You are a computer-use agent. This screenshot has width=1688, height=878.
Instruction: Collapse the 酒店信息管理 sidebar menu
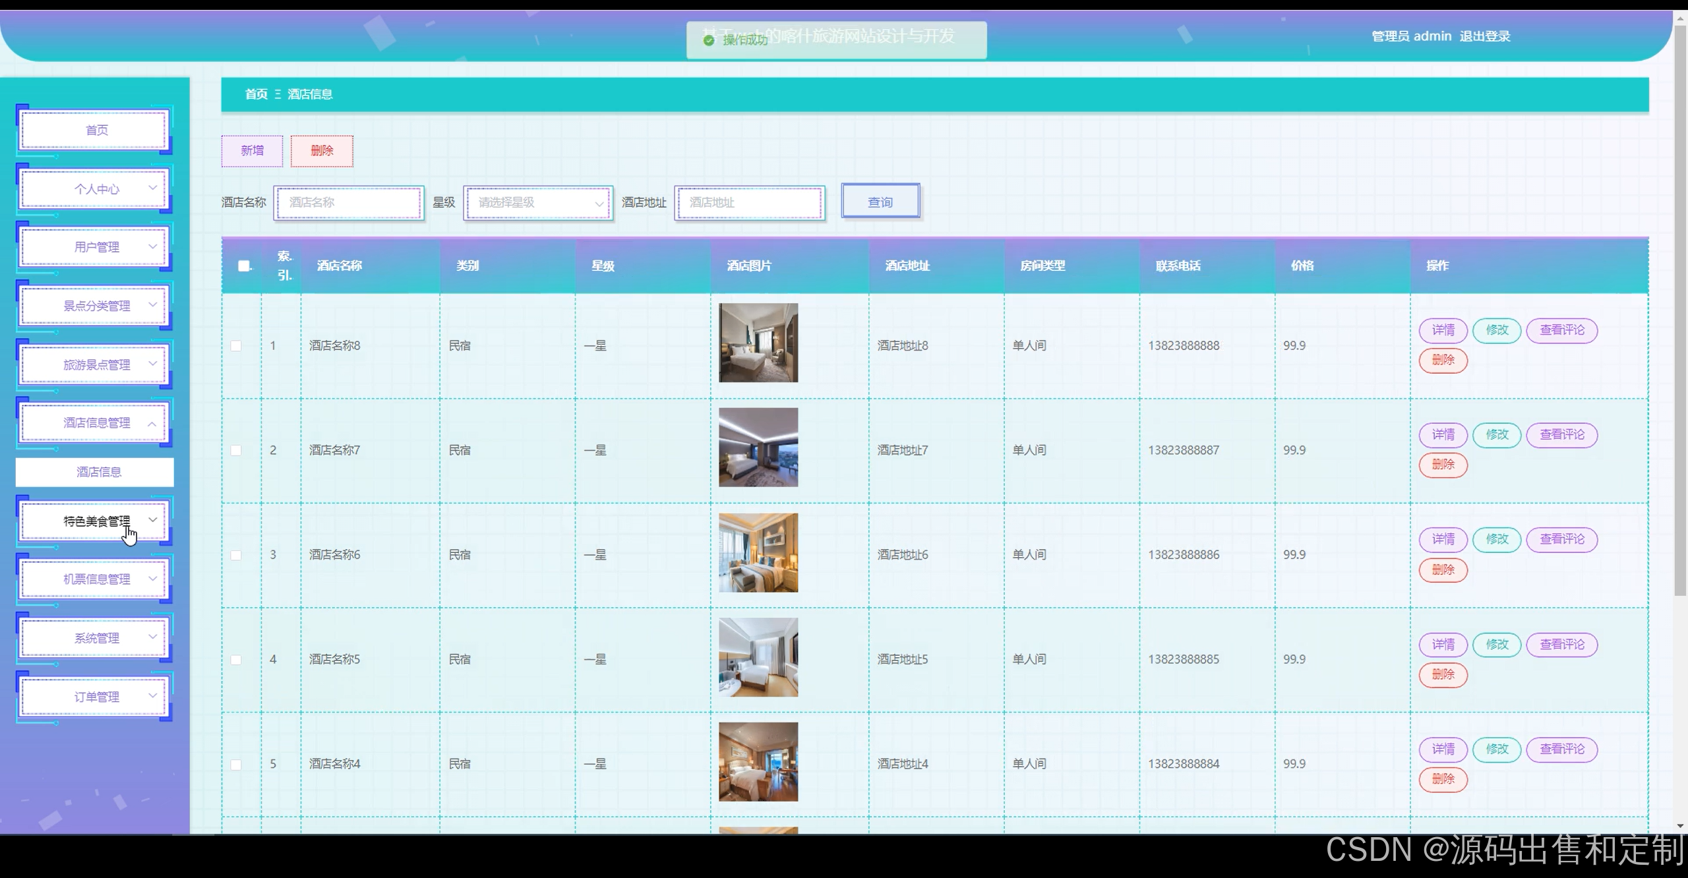coord(96,423)
